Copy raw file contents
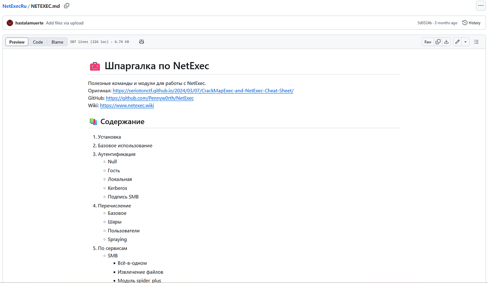 (x=438, y=42)
